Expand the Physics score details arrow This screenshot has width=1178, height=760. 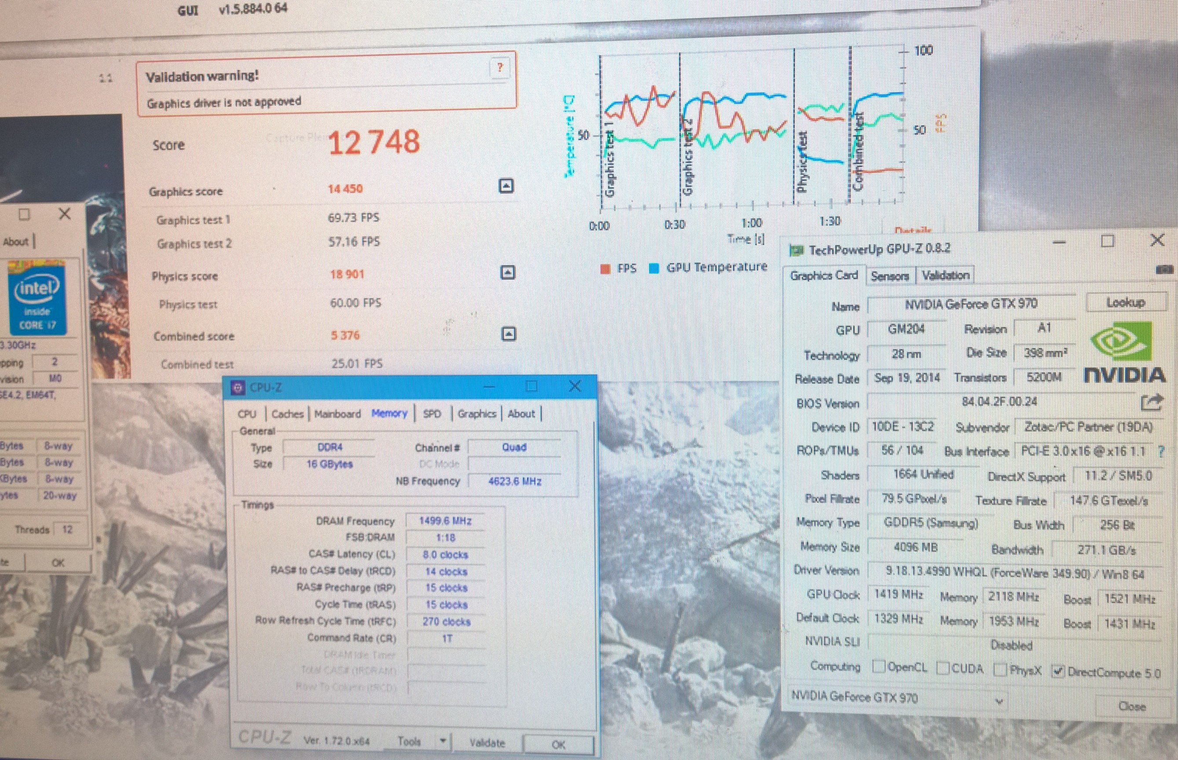point(508,272)
